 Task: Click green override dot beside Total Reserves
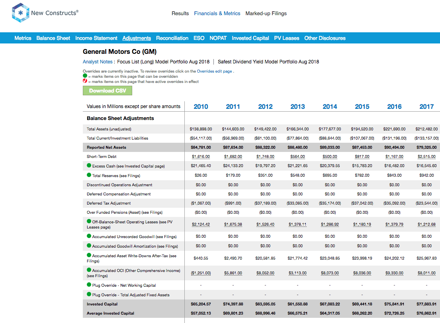pos(89,175)
